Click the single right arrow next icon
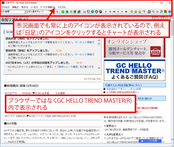Screen dimensions: 174x147 point(122,12)
